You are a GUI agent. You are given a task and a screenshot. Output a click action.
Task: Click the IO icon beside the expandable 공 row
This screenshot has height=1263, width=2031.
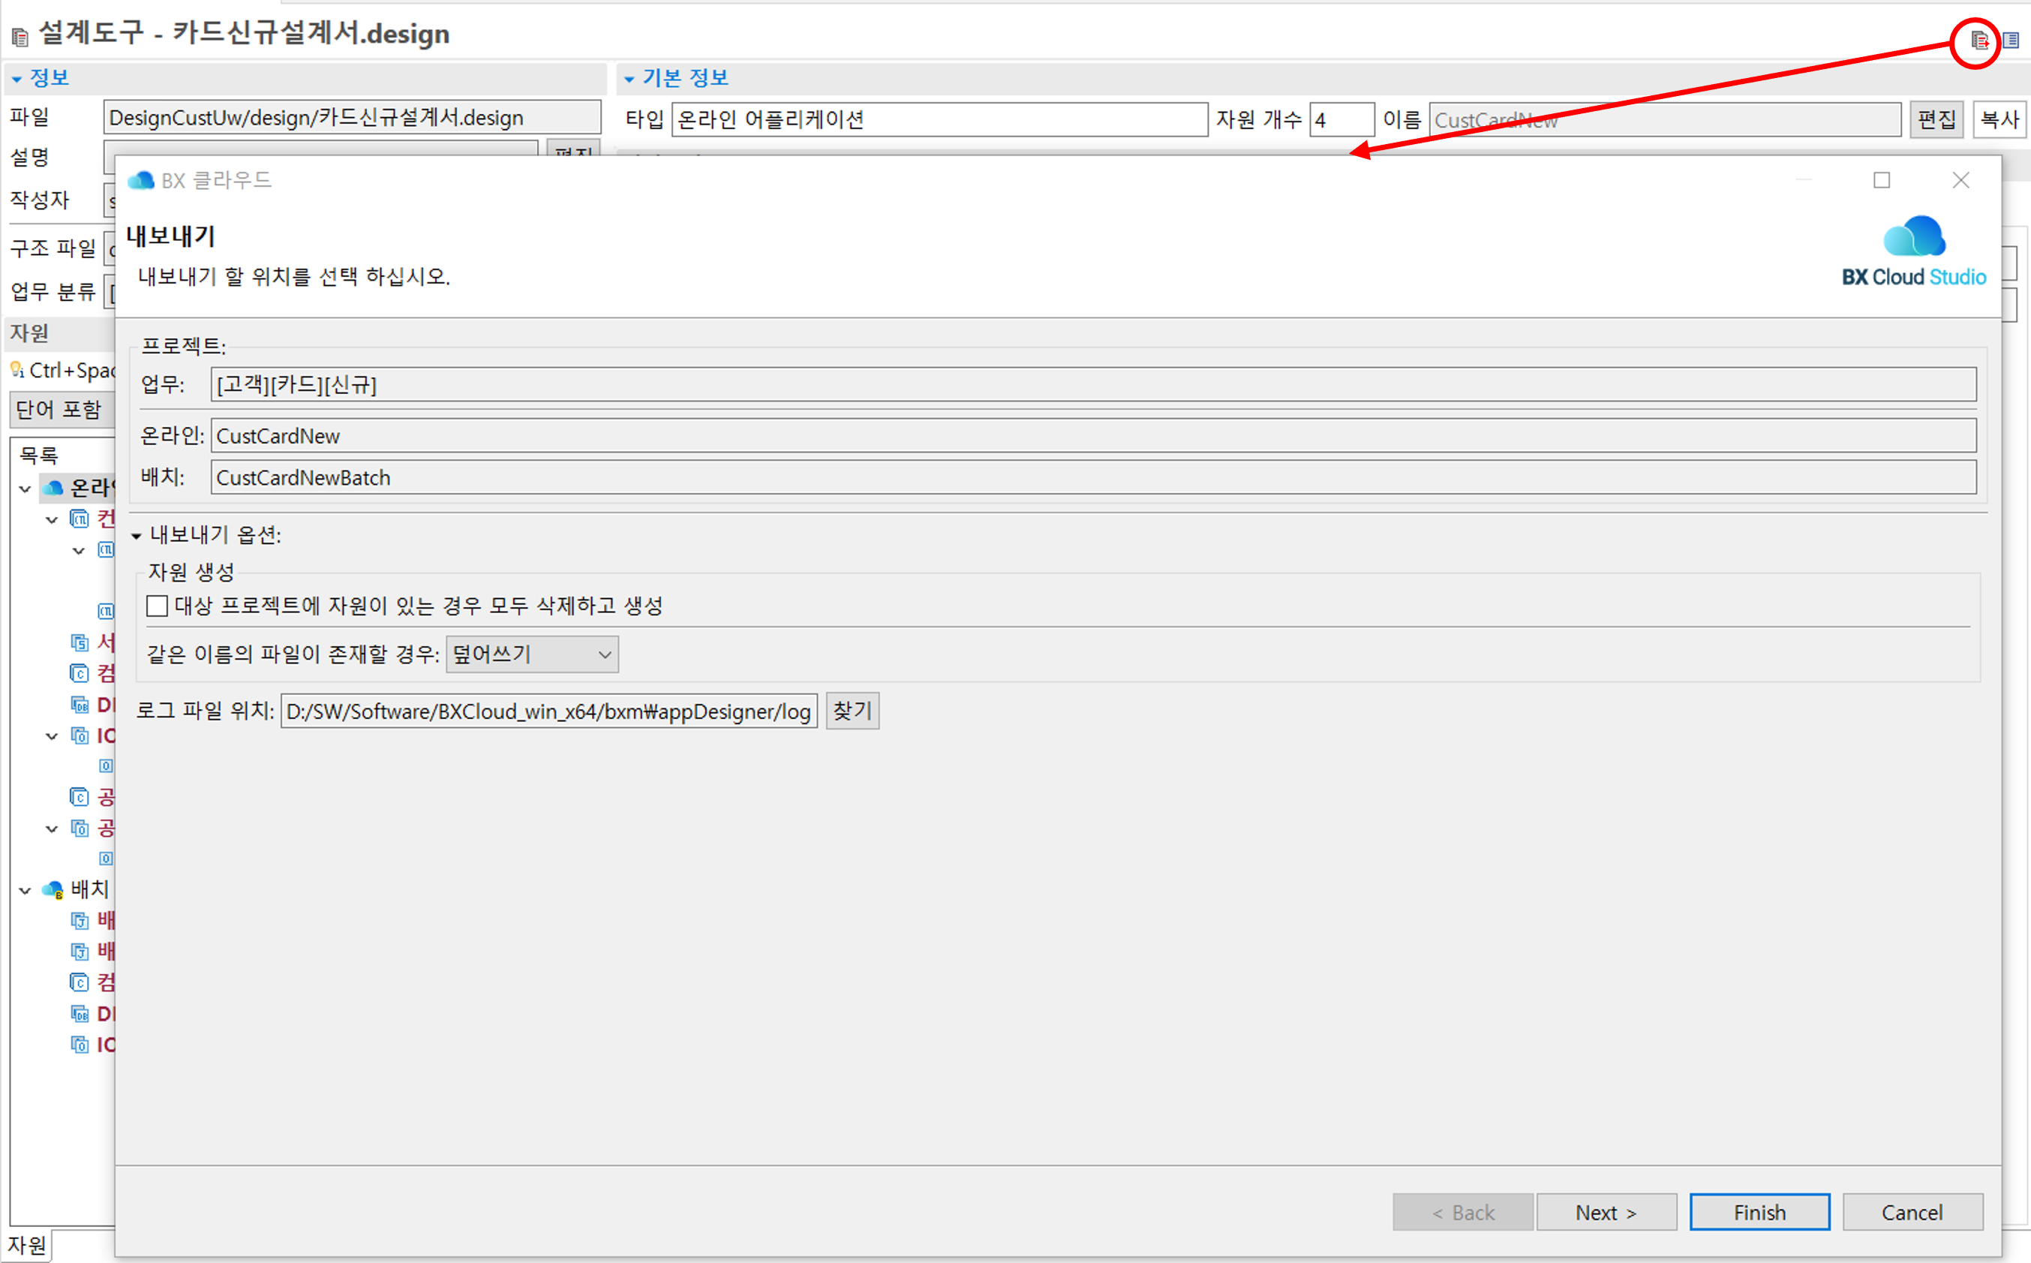tap(80, 828)
